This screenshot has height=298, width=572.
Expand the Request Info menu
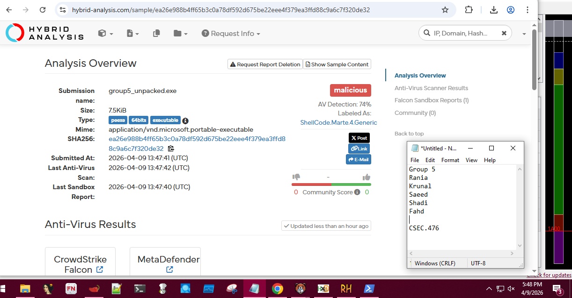[x=231, y=33]
